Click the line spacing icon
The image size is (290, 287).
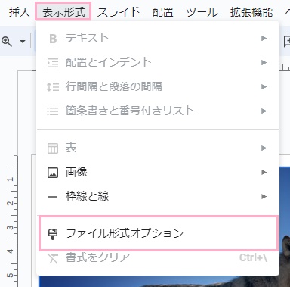click(x=53, y=87)
